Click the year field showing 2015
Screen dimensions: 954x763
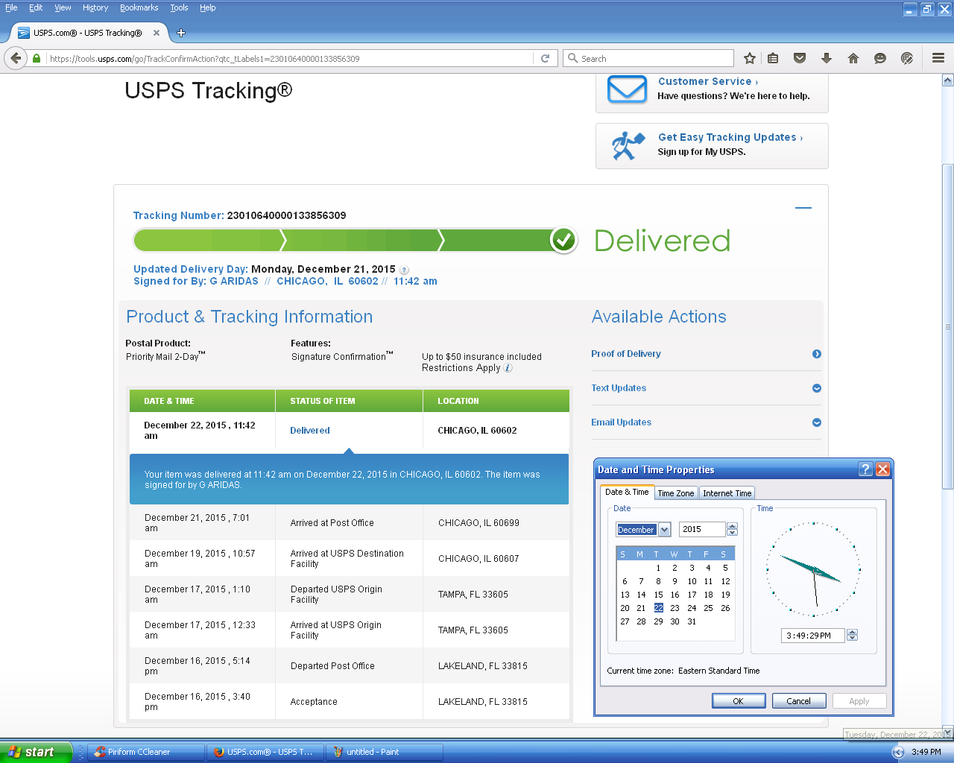[x=702, y=529]
